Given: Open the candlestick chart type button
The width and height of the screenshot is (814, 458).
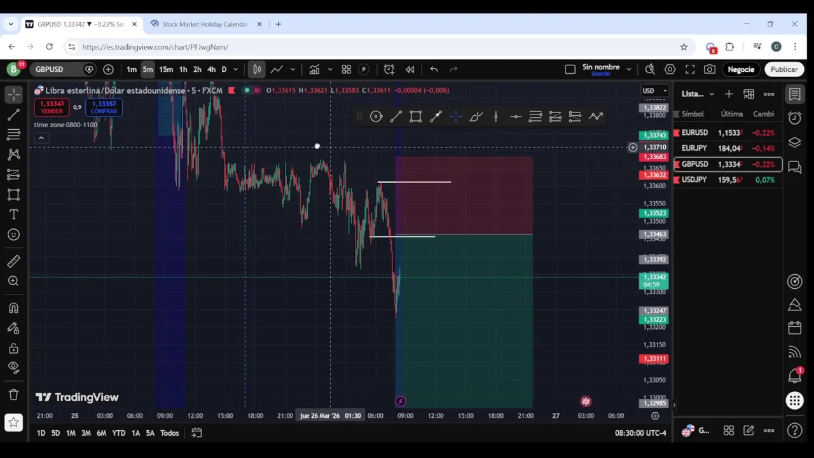Looking at the screenshot, I should (257, 69).
